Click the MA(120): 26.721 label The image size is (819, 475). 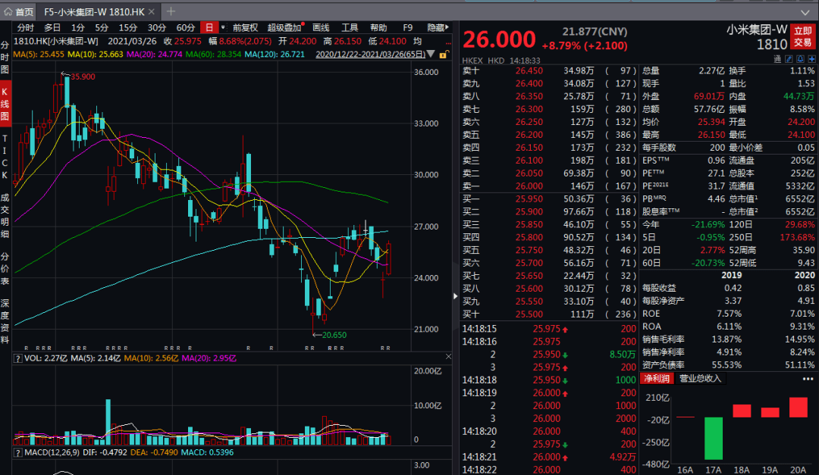275,55
